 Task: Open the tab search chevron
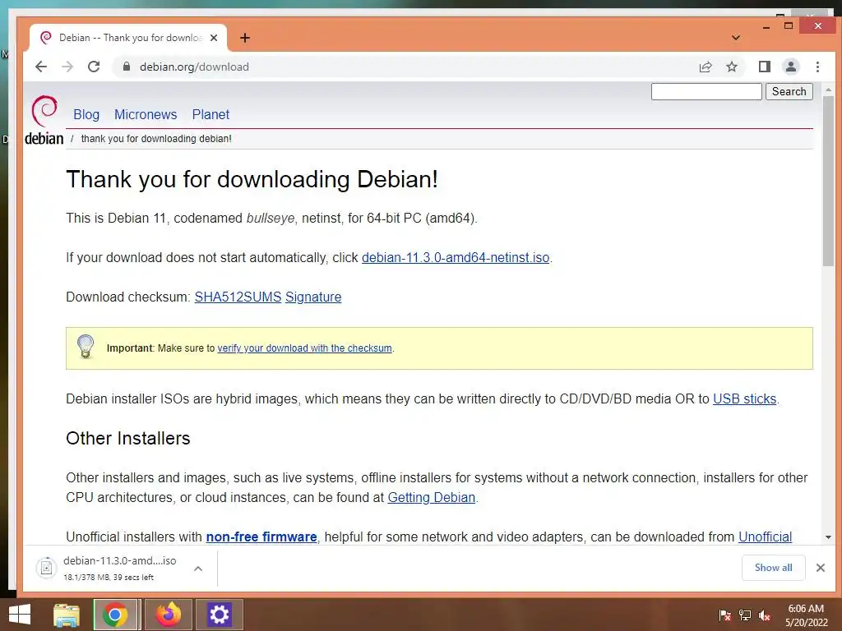[736, 38]
